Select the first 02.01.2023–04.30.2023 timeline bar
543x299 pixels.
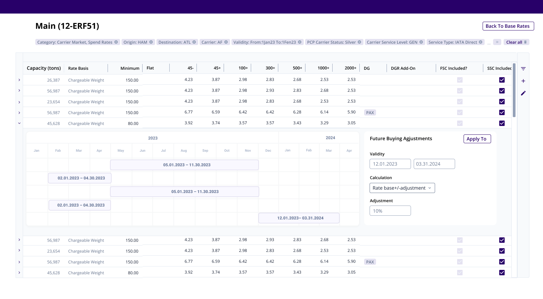coord(80,178)
